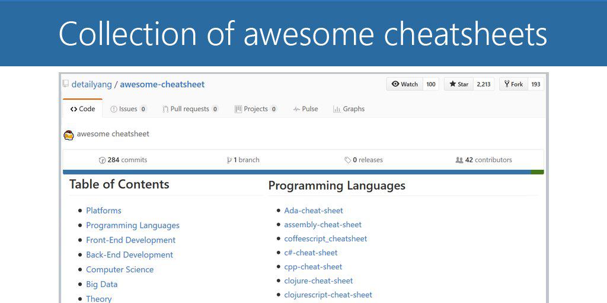Viewport: 607px width, 303px height.
Task: Select the awesome cheatsheet description text
Action: click(113, 134)
